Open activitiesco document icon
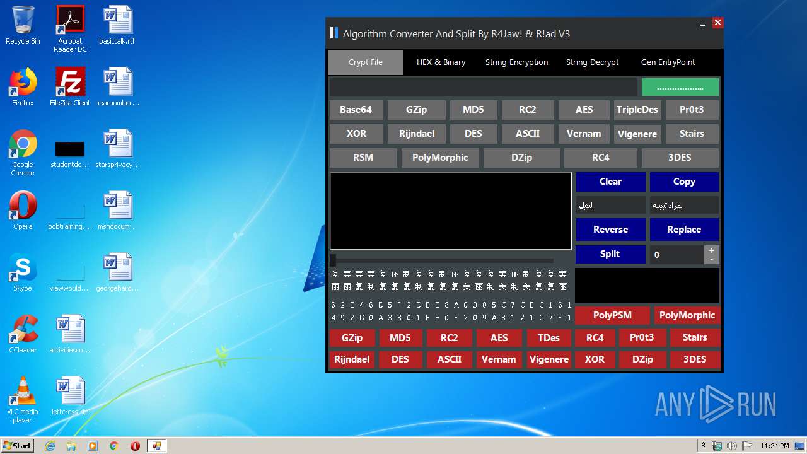 [x=70, y=334]
